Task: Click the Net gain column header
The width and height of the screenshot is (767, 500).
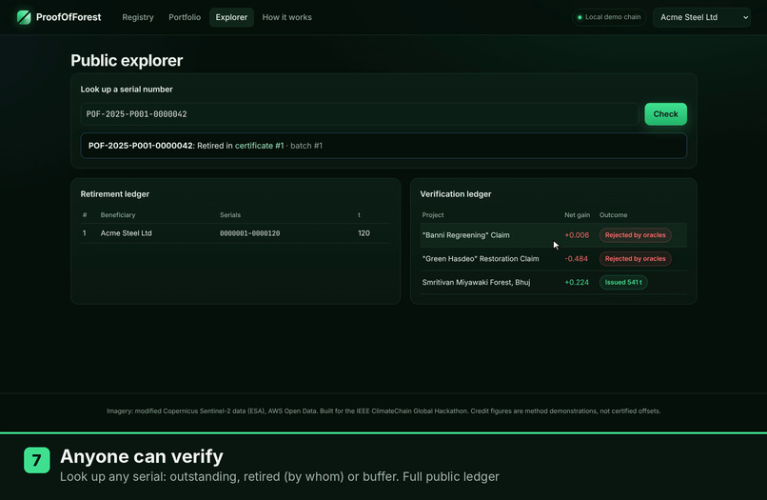Action: pos(578,215)
